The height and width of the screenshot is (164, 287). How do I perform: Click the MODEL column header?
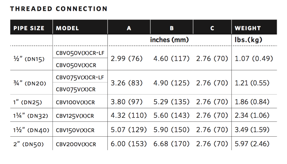pyautogui.click(x=67, y=28)
